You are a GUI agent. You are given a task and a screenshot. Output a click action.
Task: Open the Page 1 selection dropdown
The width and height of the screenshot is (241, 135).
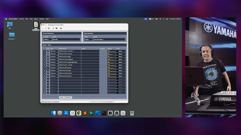89,39
